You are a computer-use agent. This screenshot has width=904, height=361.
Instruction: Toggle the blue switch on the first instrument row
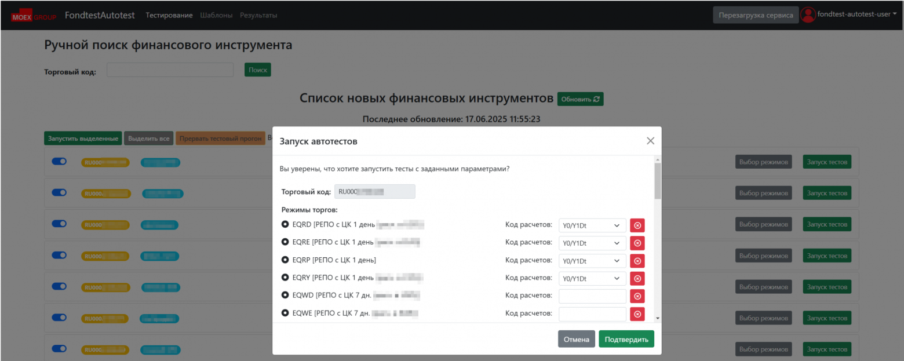coord(59,162)
